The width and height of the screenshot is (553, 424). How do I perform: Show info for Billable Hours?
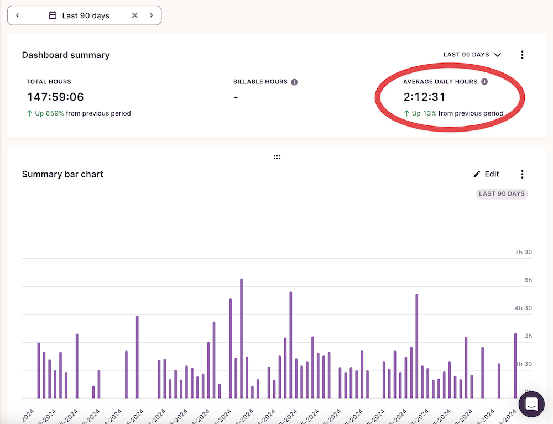click(x=294, y=82)
